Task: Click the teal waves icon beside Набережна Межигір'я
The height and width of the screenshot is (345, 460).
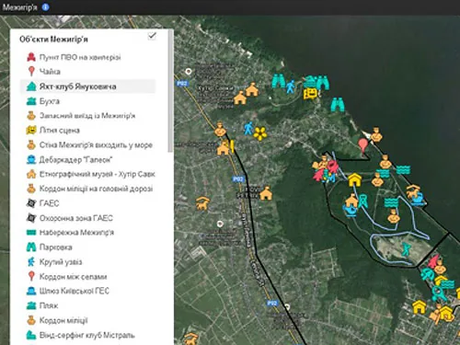Action: (31, 233)
